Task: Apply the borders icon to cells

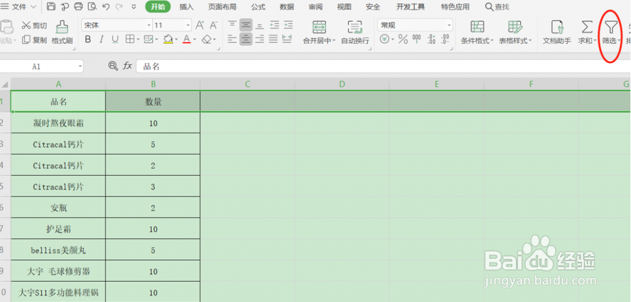Action: (x=129, y=39)
